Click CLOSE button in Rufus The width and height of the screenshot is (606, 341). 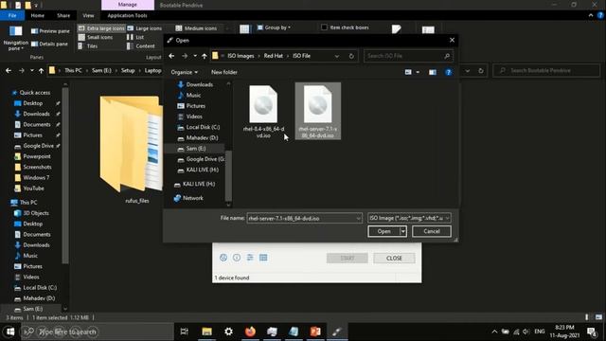point(394,258)
